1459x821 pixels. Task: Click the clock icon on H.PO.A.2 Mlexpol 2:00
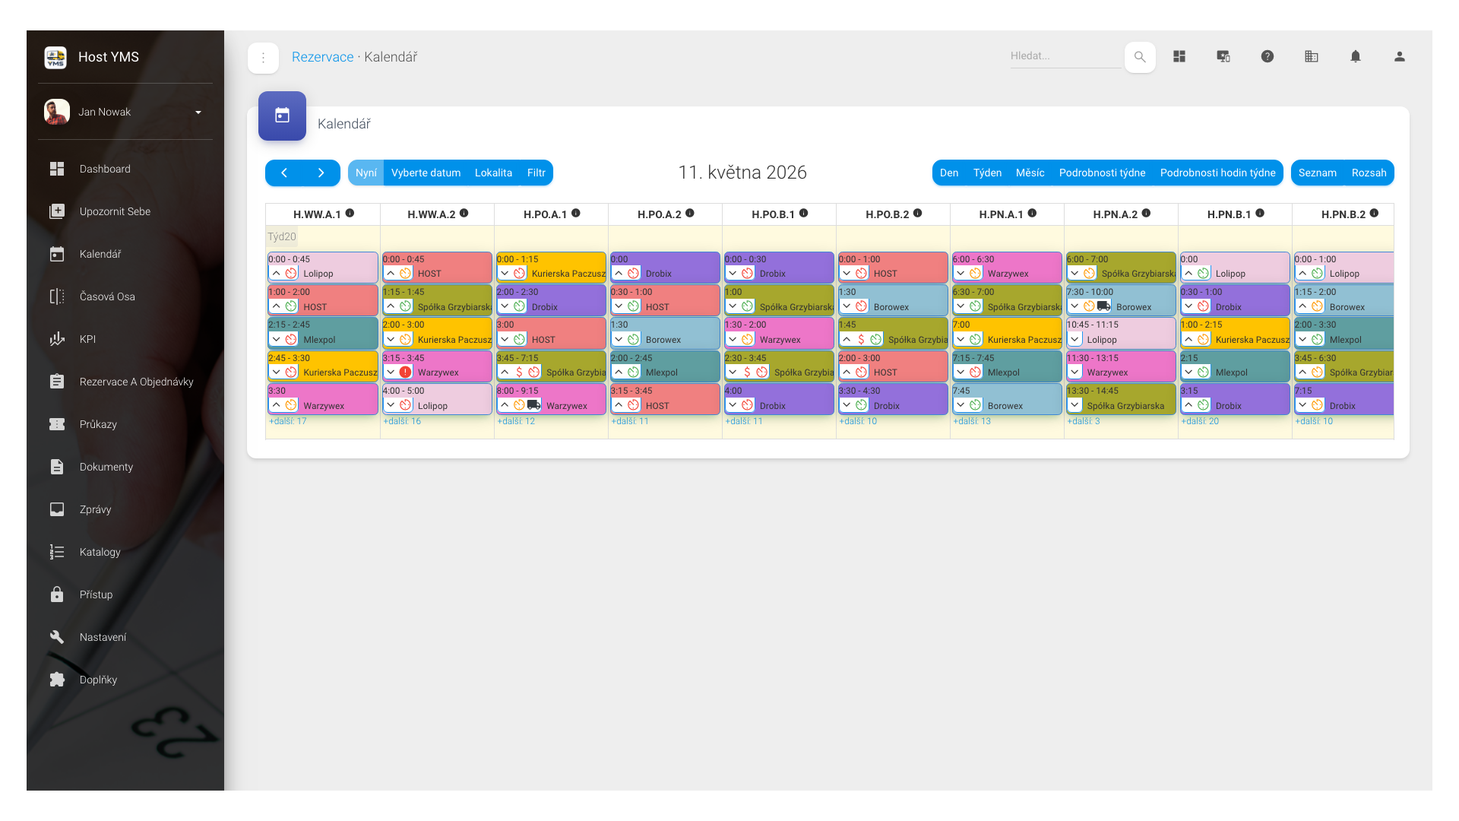[x=634, y=372]
